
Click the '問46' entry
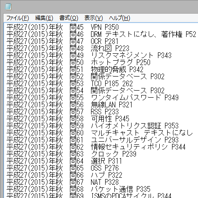77,34
